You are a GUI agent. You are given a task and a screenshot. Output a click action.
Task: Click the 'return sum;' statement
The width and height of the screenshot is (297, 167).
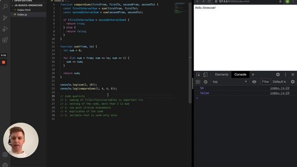click(71, 73)
